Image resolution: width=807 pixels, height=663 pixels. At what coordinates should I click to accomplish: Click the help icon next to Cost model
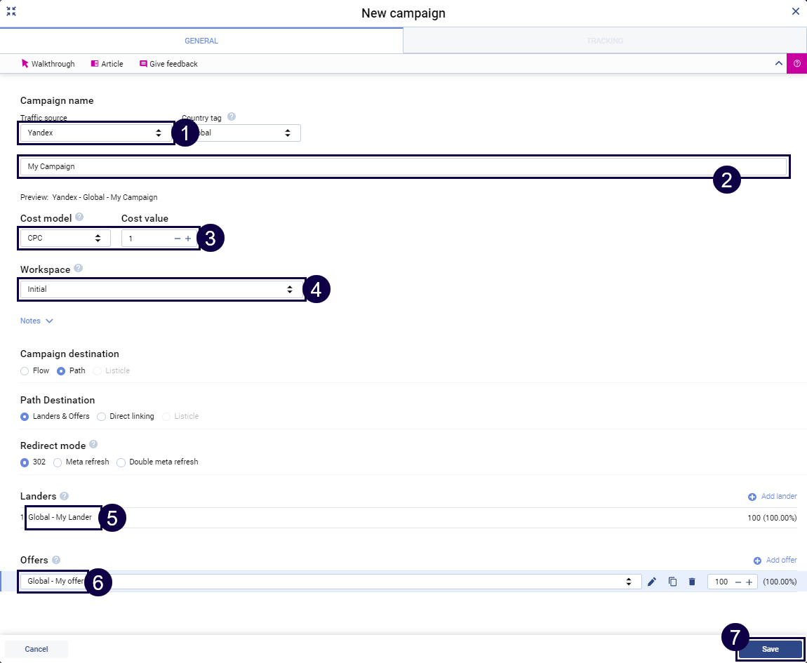pyautogui.click(x=79, y=217)
